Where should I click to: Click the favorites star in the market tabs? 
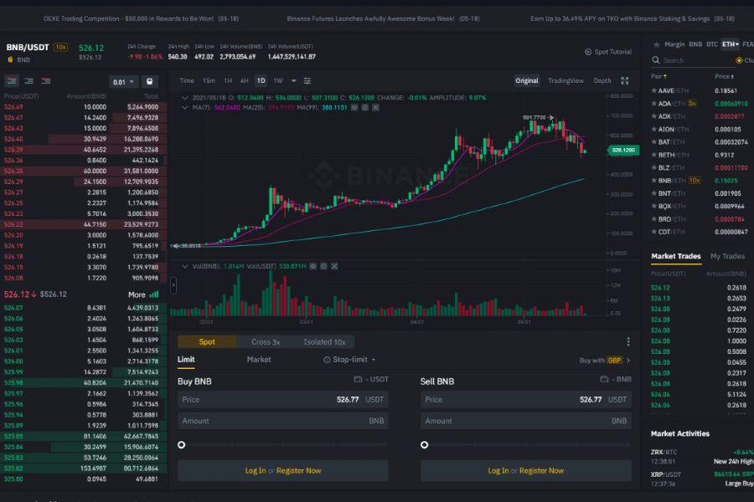656,44
